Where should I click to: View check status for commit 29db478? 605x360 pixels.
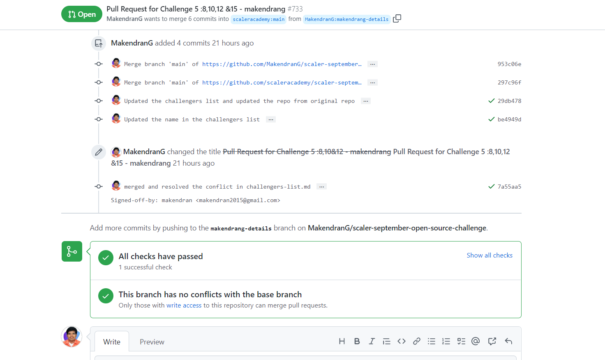point(491,101)
